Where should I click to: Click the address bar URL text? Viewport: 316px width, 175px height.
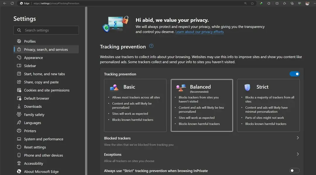[x=56, y=3]
